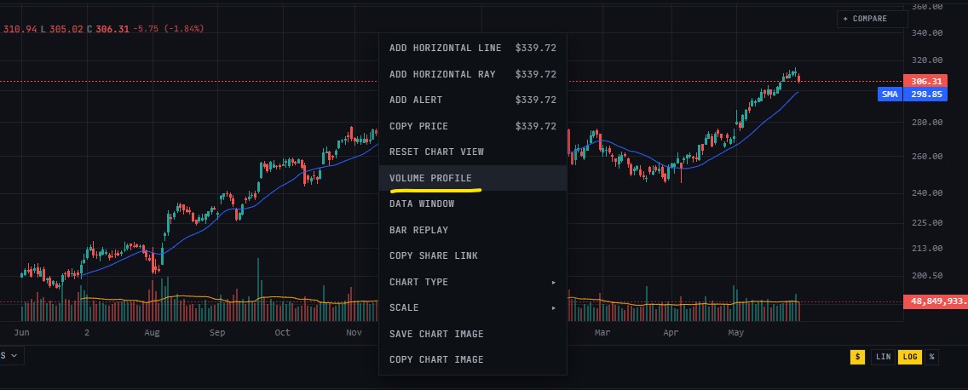Select Add Horizontal Ray menu entry

[472, 74]
